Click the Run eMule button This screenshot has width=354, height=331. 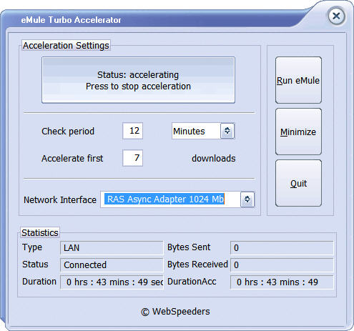pyautogui.click(x=298, y=80)
